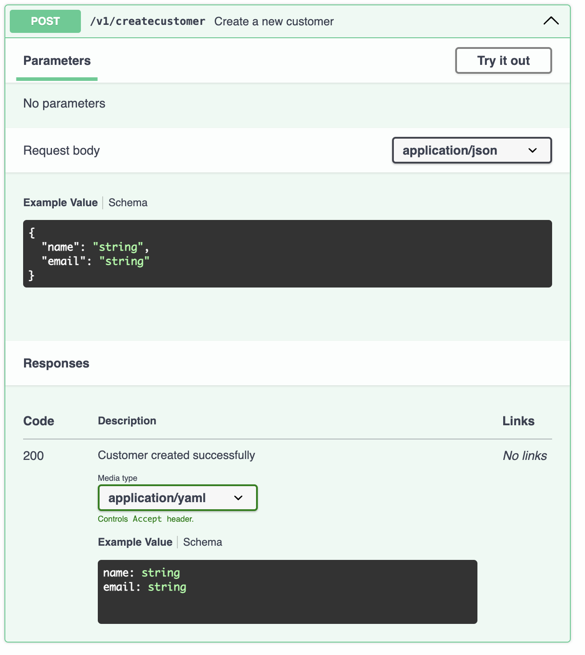Image resolution: width=585 pixels, height=655 pixels.
Task: Select the Parameters tab
Action: [x=57, y=61]
